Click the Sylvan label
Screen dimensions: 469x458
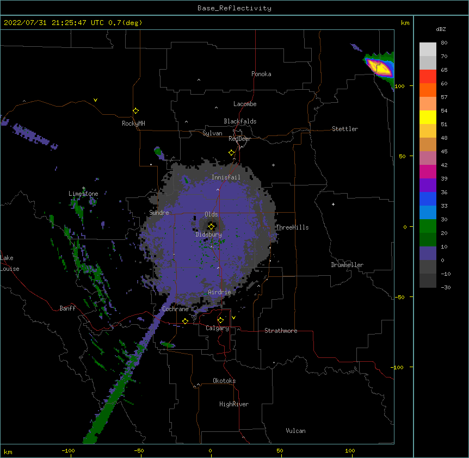pyautogui.click(x=212, y=133)
